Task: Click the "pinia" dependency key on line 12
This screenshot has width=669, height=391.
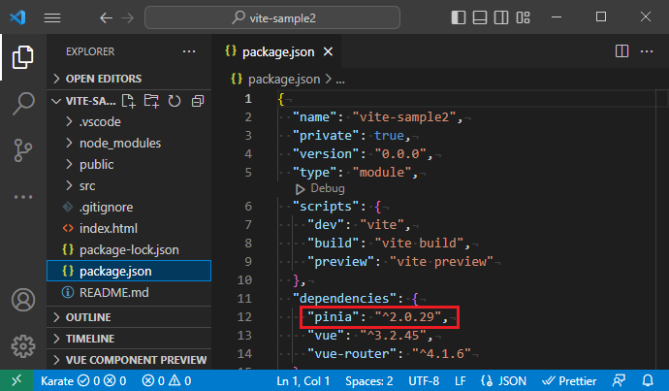Action: coord(334,316)
